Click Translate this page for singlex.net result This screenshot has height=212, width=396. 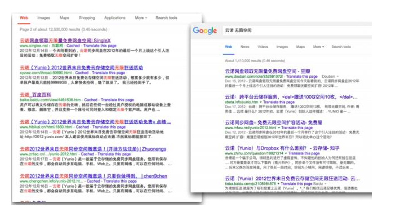tap(100, 46)
